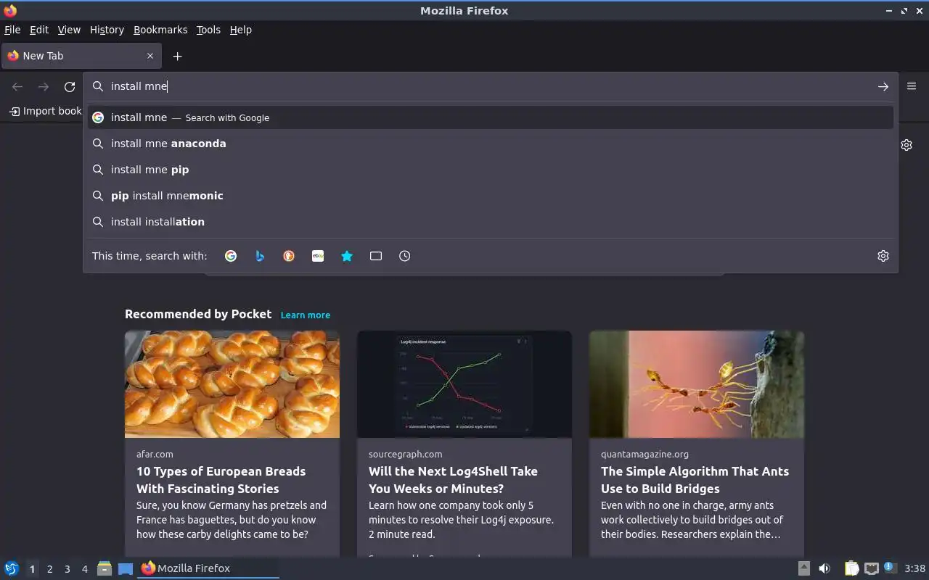
Task: Open the Bookmarks menu
Action: click(x=160, y=30)
